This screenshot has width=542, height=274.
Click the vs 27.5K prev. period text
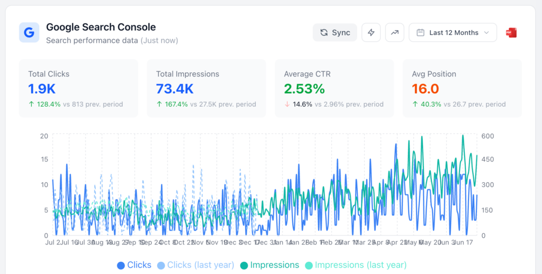[223, 104]
